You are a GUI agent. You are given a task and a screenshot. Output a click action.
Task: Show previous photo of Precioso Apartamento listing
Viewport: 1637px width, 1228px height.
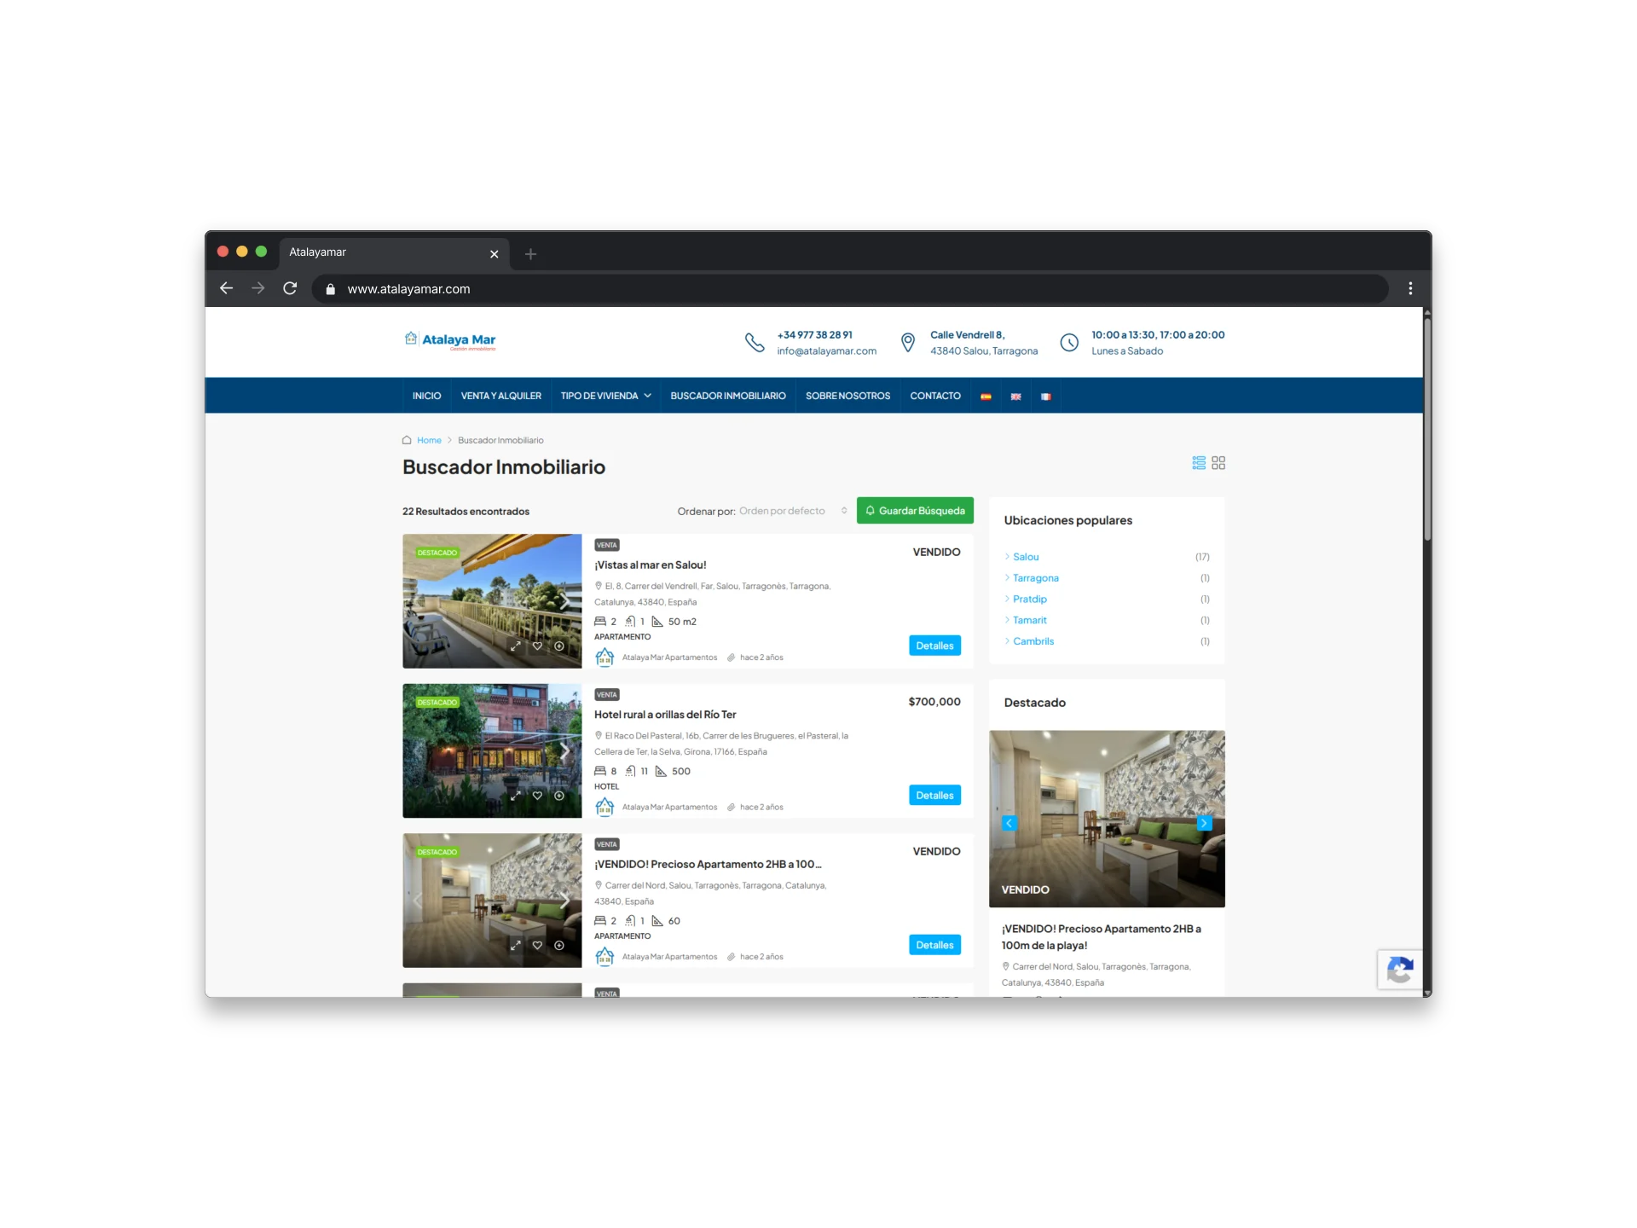(x=418, y=901)
